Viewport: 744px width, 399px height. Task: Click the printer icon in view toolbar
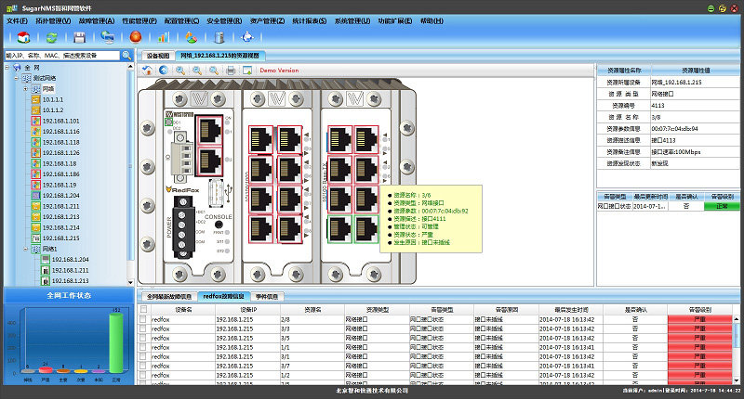click(x=231, y=71)
